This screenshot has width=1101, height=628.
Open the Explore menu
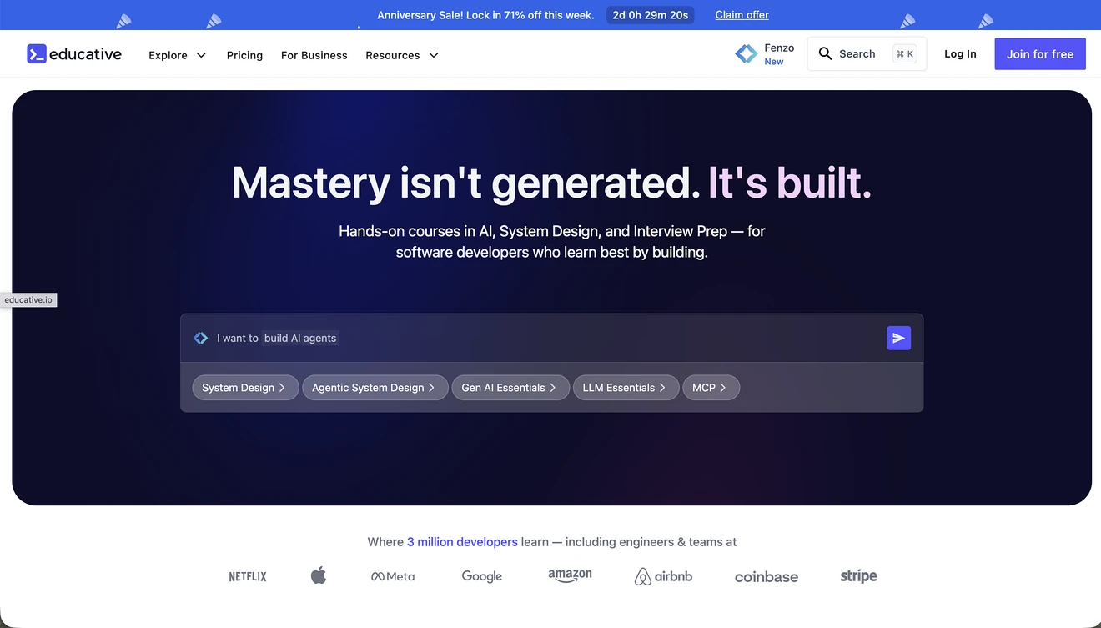178,55
